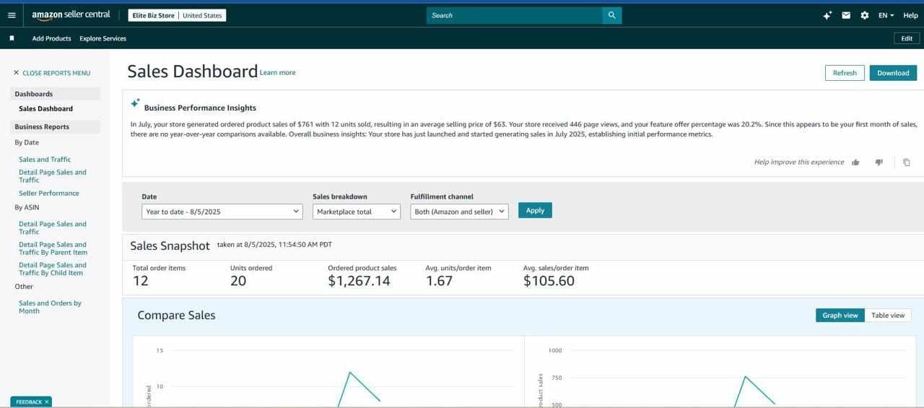Image resolution: width=924 pixels, height=408 pixels.
Task: Click the search magnifier button
Action: pos(611,15)
